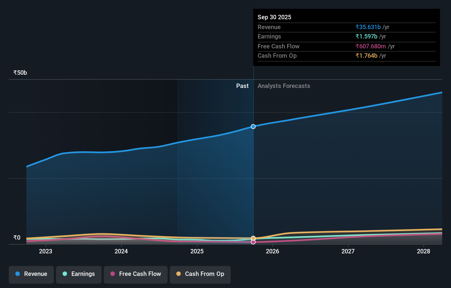Click the Free Cash Flow legend button
This screenshot has width=451, height=288.
135,274
